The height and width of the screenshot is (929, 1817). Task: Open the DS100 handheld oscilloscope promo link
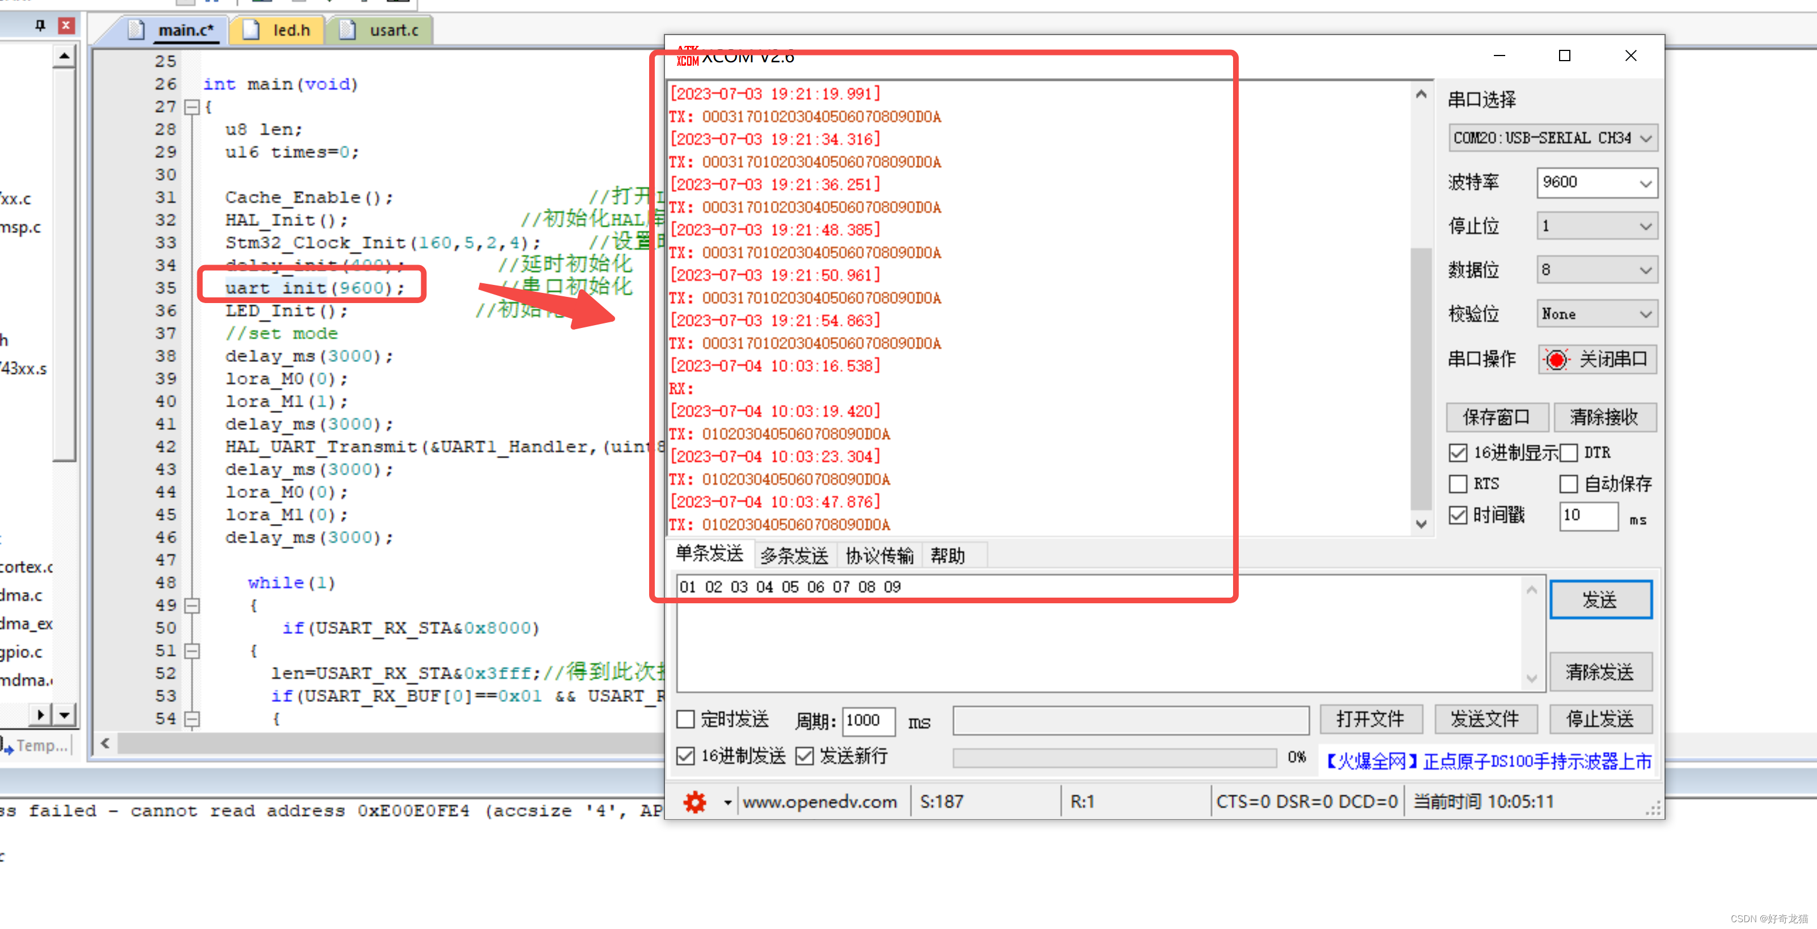(x=1486, y=761)
